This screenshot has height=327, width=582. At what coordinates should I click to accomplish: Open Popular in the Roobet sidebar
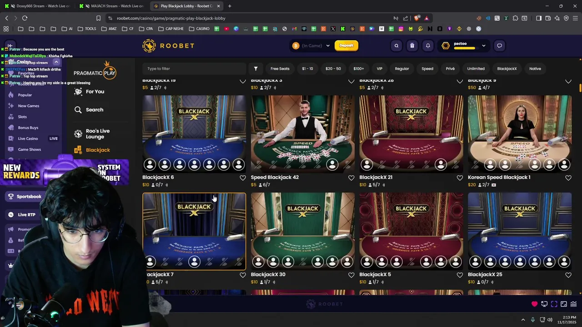point(25,95)
